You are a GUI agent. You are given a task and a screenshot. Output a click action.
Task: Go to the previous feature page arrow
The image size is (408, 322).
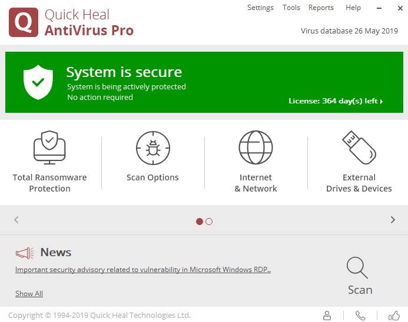tap(16, 220)
